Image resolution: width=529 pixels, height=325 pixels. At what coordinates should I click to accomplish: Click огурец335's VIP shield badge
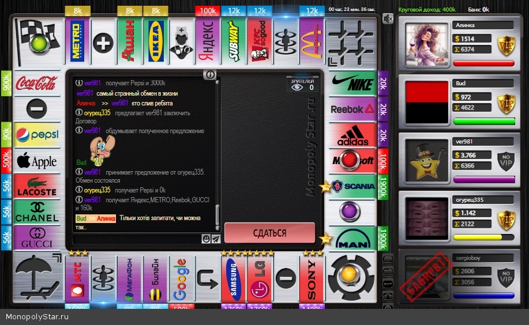click(x=507, y=220)
